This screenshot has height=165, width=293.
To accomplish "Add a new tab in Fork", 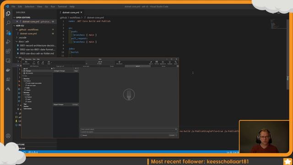I will coord(178,66).
